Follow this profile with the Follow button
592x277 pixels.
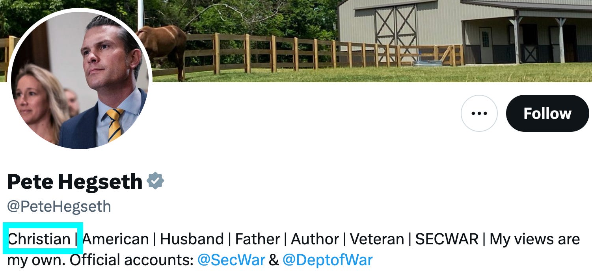coord(547,113)
